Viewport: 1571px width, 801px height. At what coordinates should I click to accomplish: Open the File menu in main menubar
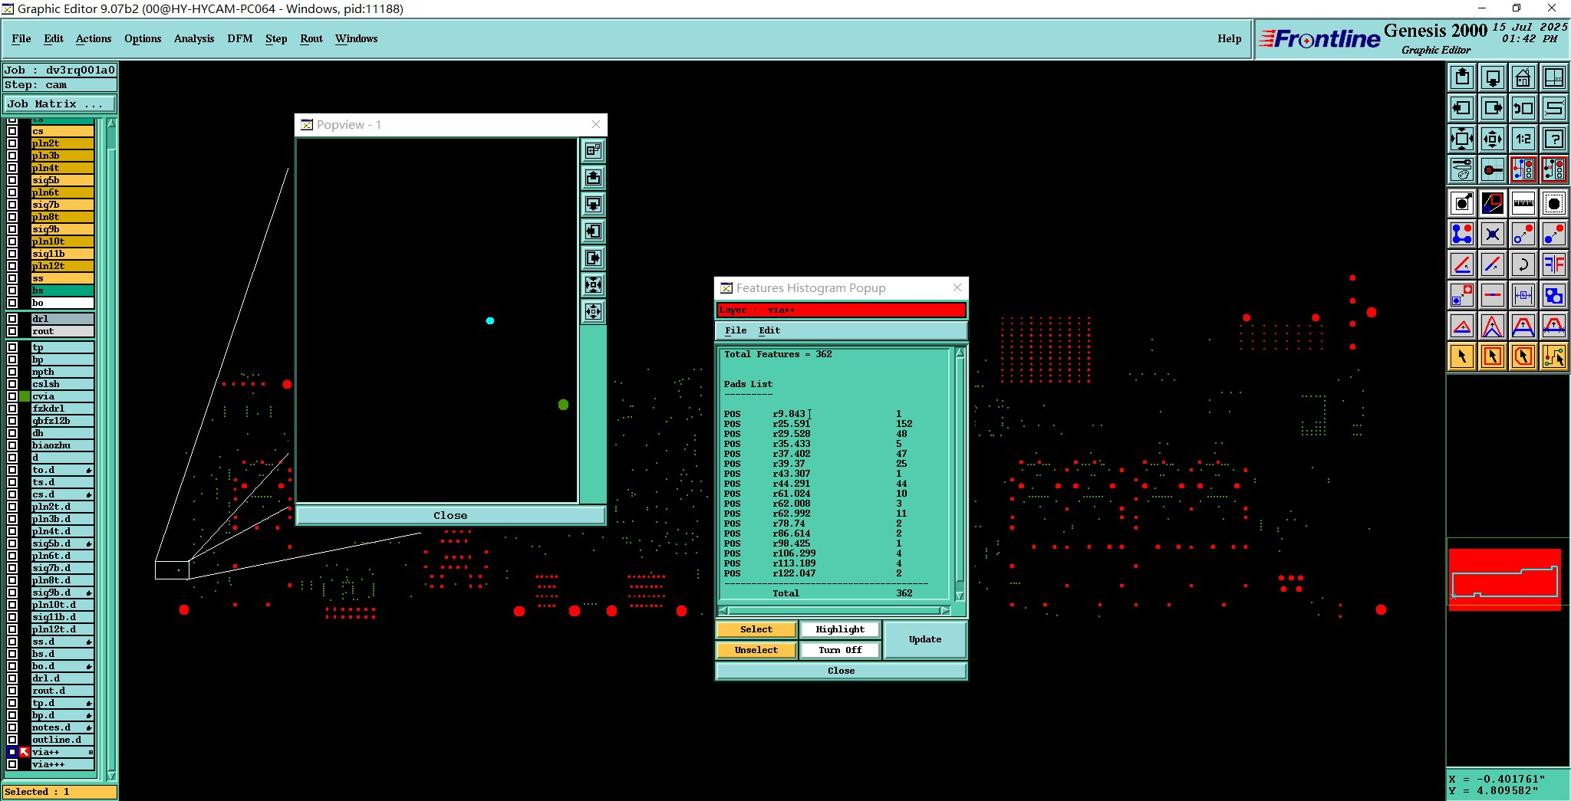pyautogui.click(x=21, y=38)
